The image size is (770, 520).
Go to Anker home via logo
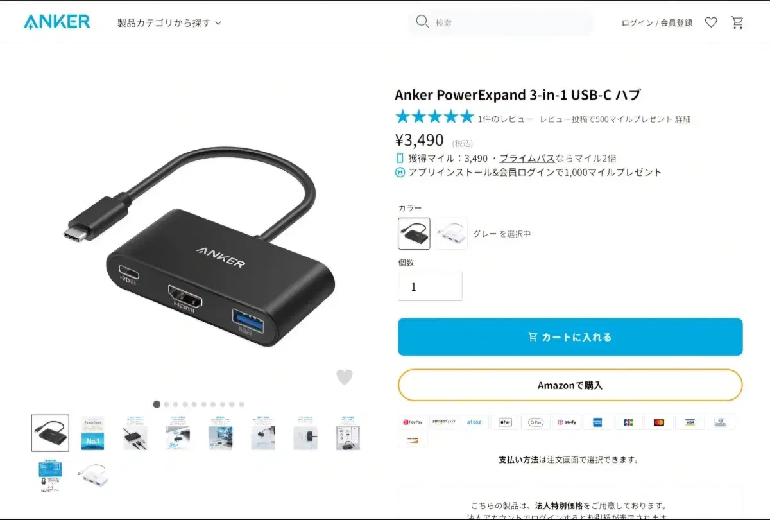tap(57, 22)
